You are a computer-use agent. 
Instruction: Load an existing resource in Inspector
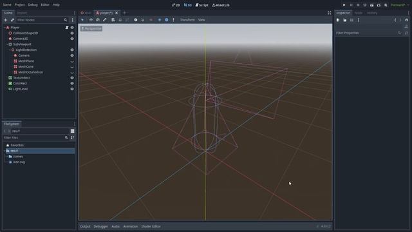pos(345,20)
